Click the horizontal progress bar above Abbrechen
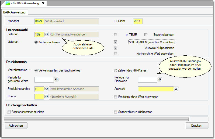215x139 pixels. click(x=96, y=119)
